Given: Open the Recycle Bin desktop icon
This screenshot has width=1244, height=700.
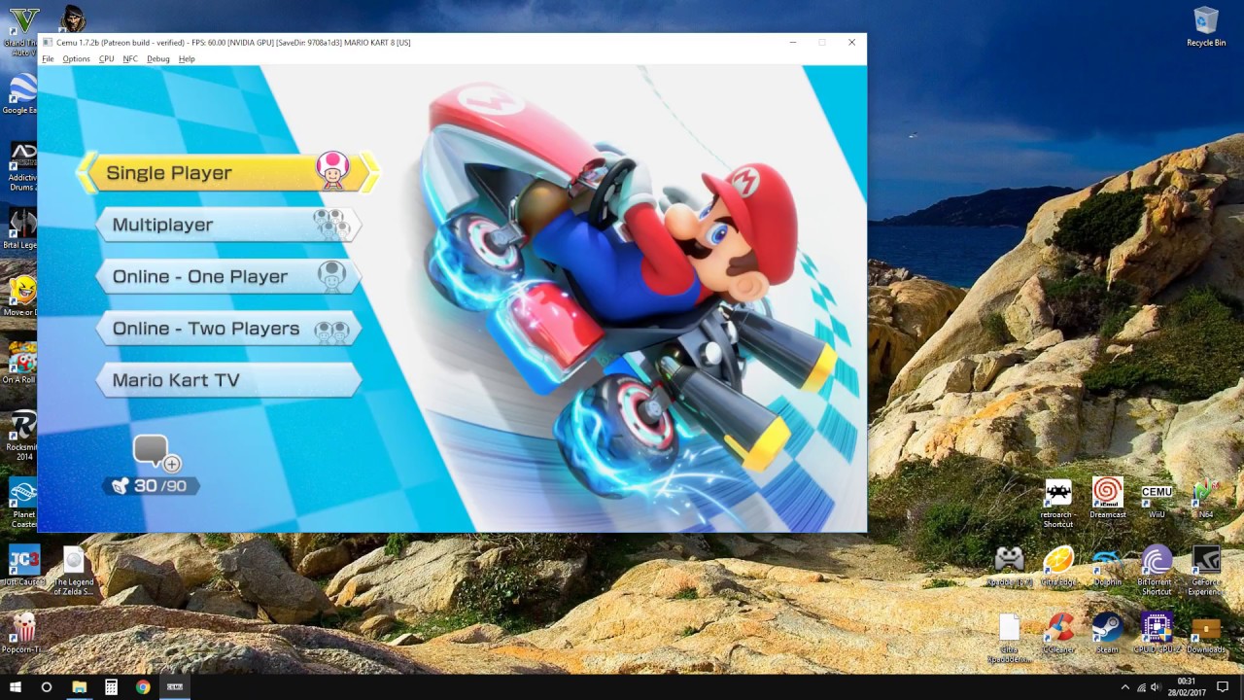Looking at the screenshot, I should [x=1206, y=26].
